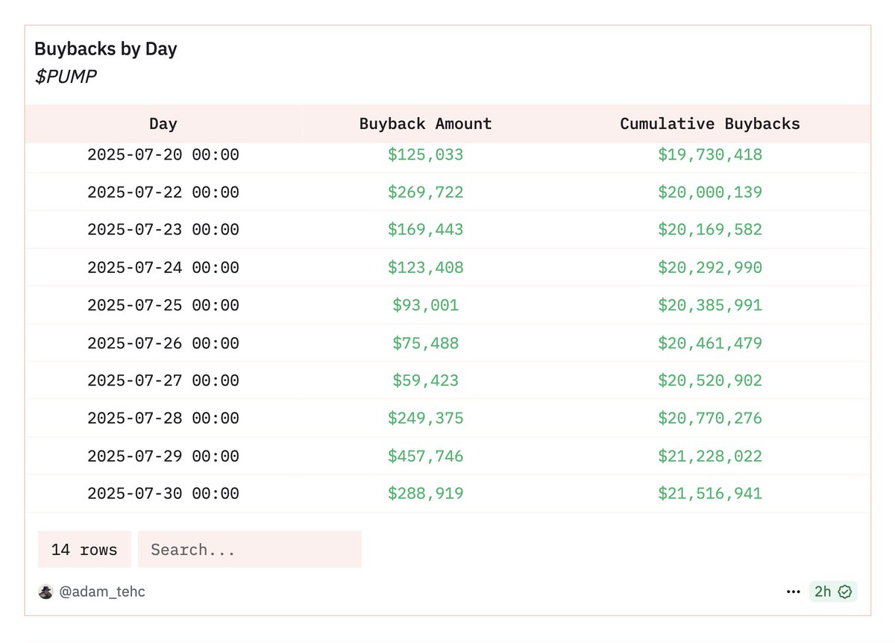Open the @adam_tehc profile link
This screenshot has width=895, height=643.
(102, 592)
